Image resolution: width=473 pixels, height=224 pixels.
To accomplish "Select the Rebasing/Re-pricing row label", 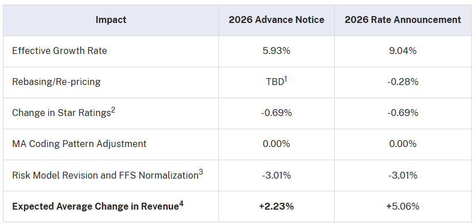I will click(x=56, y=82).
